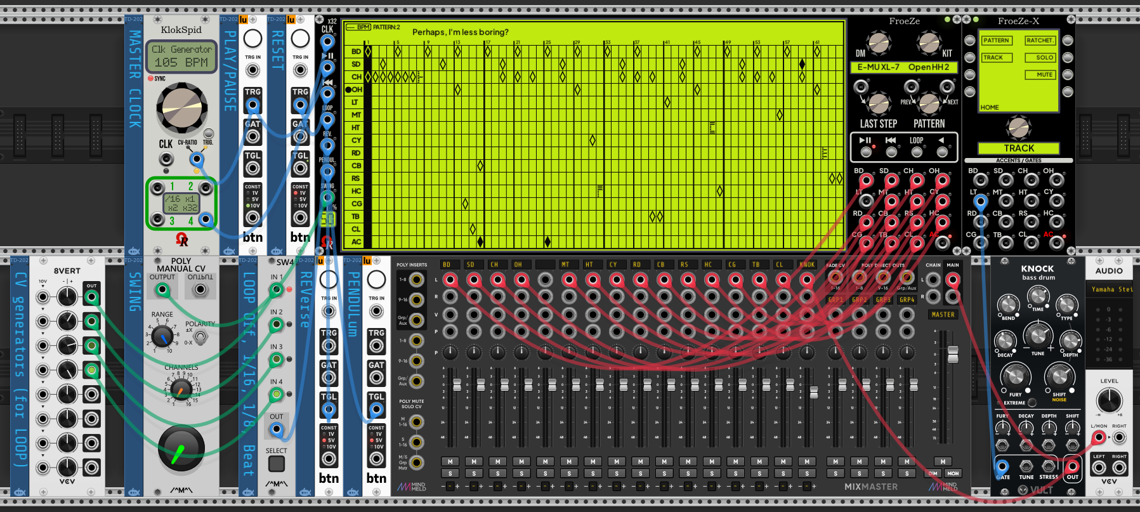Click the FroeZe-X side button beside PATTERN
The image size is (1140, 512).
coord(969,41)
